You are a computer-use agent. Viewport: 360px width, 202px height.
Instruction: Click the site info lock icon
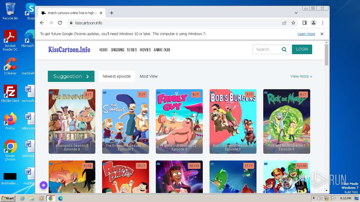71,23
